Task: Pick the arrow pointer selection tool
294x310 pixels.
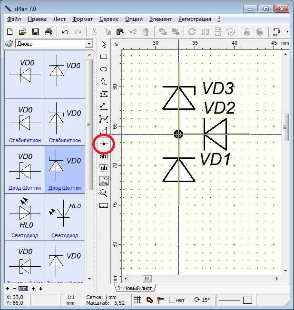Action: point(104,45)
